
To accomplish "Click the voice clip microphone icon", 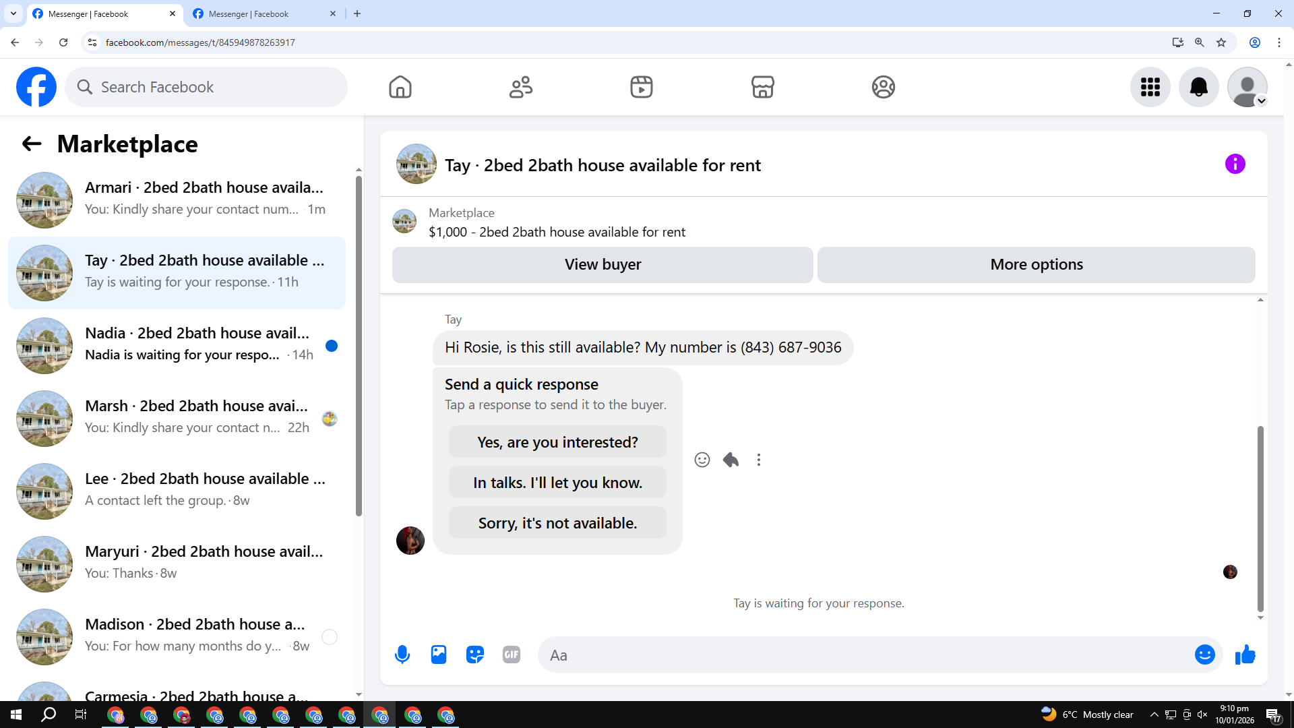I will coord(402,655).
